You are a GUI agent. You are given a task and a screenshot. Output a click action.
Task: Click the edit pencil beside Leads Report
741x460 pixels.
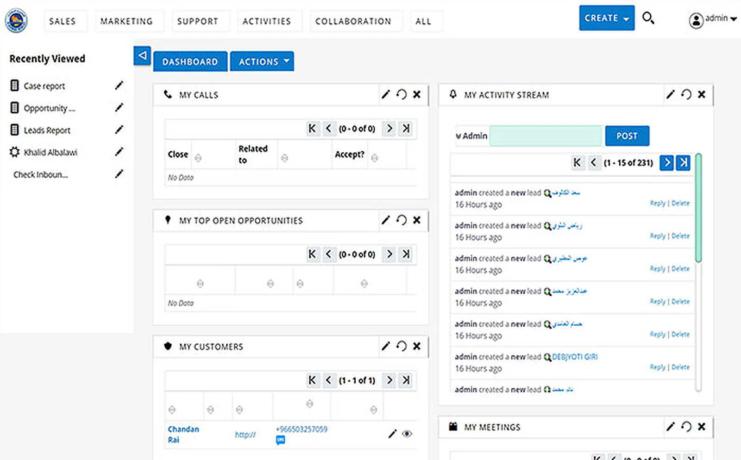119,130
